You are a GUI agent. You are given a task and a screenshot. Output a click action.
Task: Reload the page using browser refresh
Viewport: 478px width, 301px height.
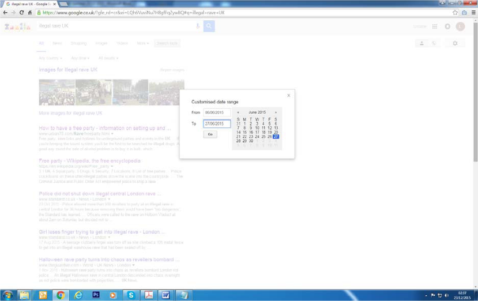point(22,12)
